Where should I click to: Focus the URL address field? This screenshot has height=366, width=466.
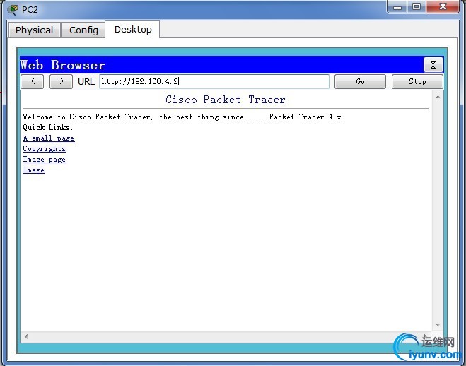pos(214,81)
